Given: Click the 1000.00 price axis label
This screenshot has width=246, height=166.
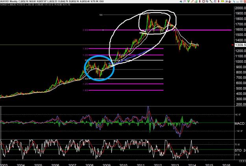Looking at the screenshot, I should click(x=240, y=62).
